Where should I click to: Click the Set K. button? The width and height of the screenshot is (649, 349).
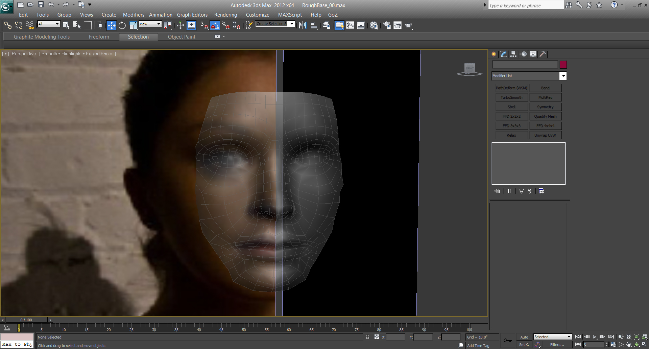tap(524, 345)
